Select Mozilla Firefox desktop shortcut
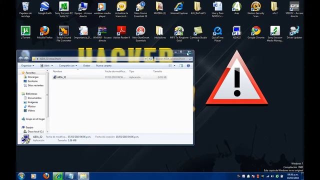The width and height of the screenshot is (320, 180). (44, 32)
